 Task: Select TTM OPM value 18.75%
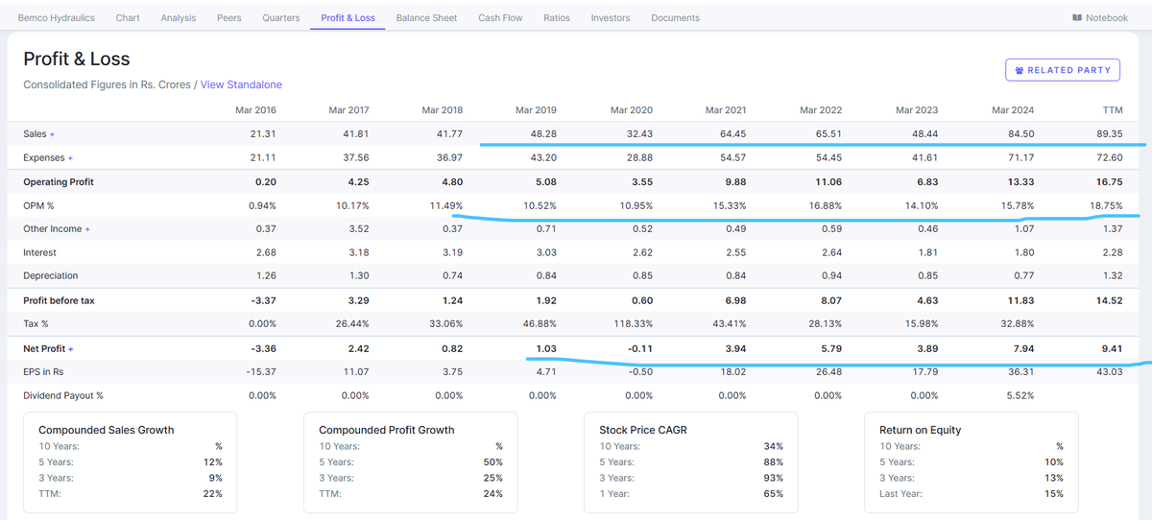[x=1106, y=205]
